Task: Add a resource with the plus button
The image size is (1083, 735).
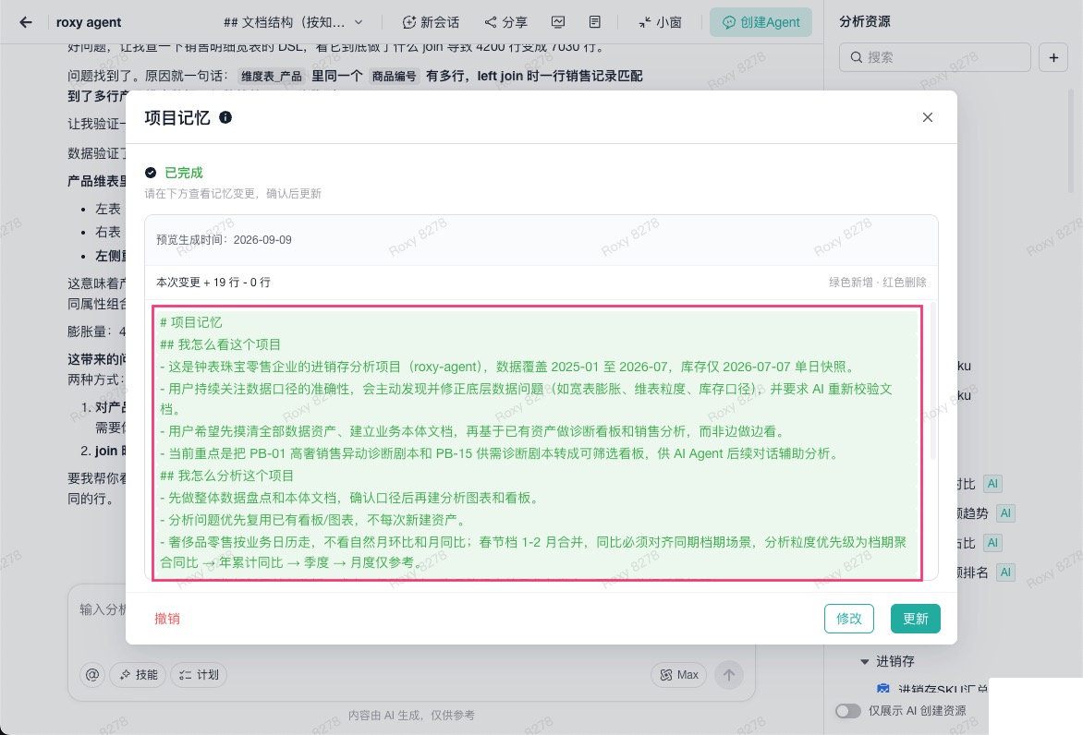Action: point(1054,57)
